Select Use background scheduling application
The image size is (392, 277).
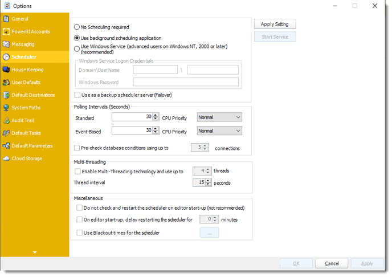tap(77, 38)
